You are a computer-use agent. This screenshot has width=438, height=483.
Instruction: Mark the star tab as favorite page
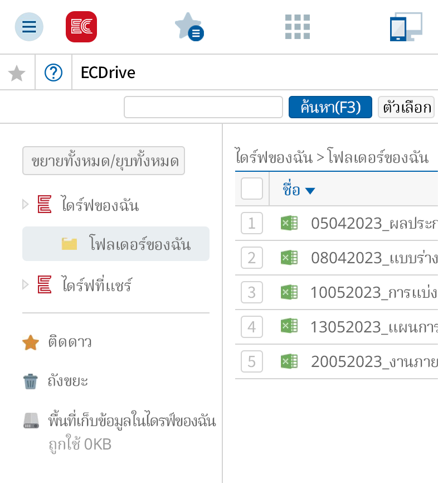17,73
